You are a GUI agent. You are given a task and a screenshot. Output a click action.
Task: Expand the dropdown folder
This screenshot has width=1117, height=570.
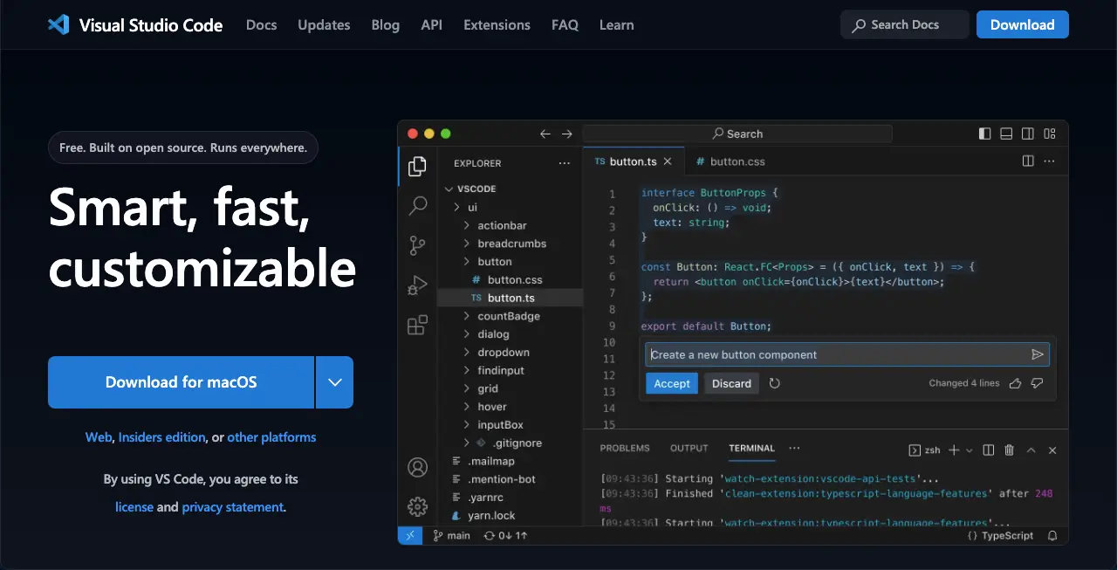[x=467, y=353]
